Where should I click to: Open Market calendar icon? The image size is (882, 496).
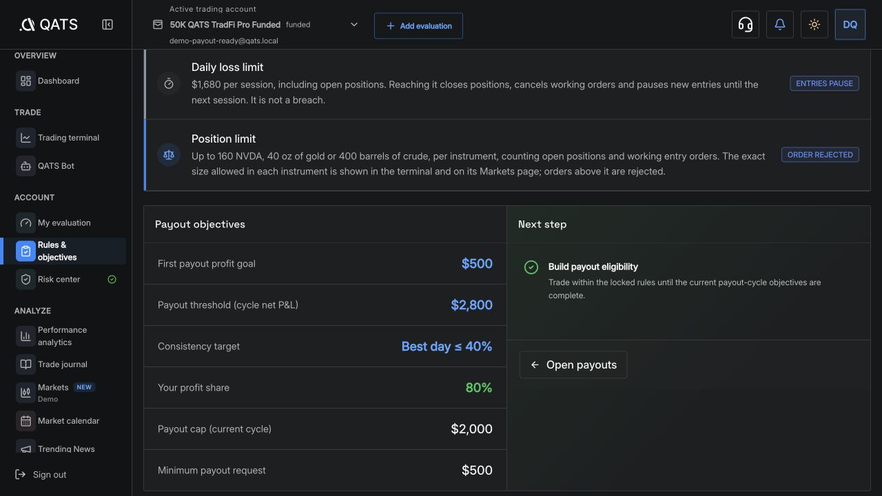coord(25,421)
